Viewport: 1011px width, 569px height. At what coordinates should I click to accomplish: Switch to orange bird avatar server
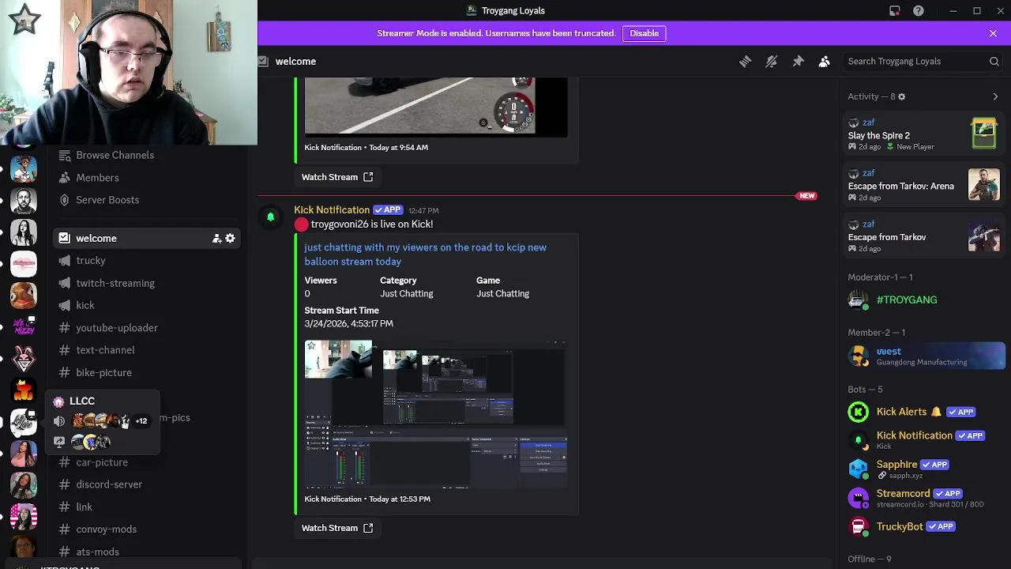(24, 295)
